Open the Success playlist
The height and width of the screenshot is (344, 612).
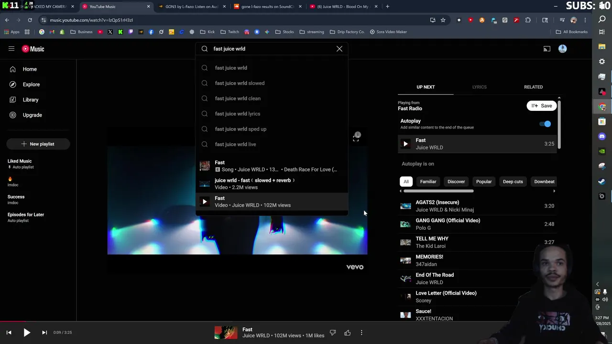point(16,199)
